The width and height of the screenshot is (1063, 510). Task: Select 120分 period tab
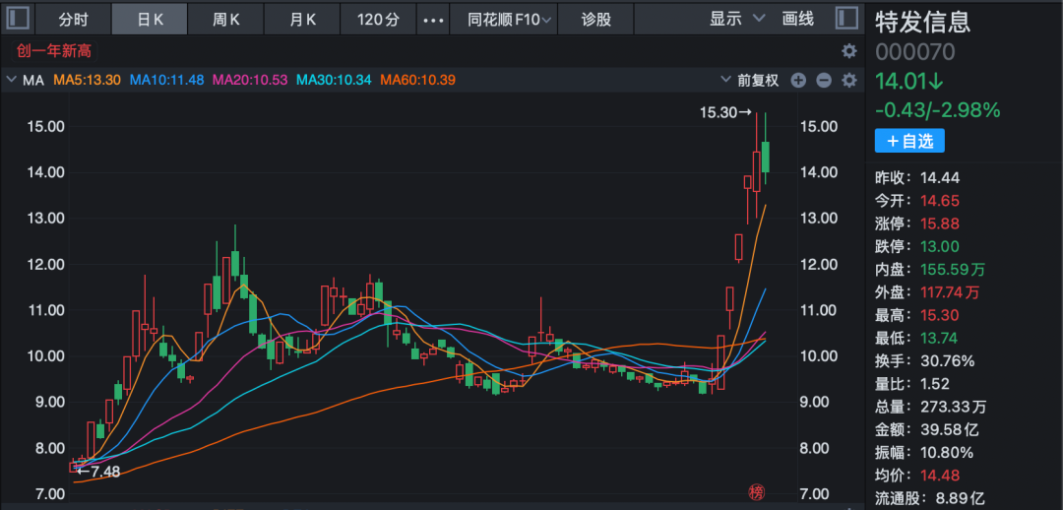tap(379, 20)
